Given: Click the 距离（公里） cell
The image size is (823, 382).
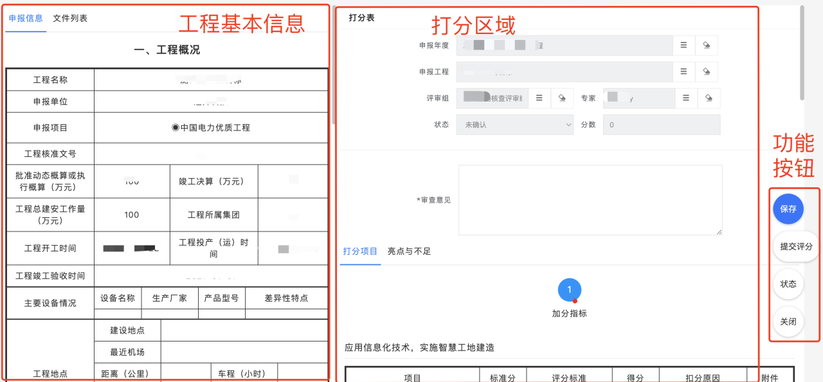Looking at the screenshot, I should tap(127, 373).
